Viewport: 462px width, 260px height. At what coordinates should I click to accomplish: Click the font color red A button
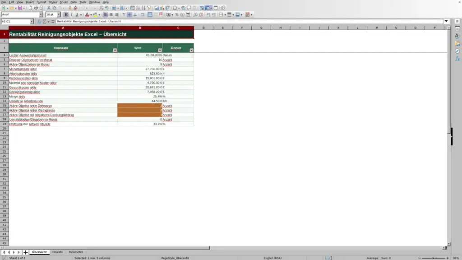point(87,15)
